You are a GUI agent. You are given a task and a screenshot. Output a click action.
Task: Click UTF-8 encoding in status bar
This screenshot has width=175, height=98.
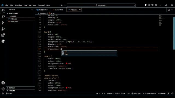pyautogui.click(x=117, y=94)
